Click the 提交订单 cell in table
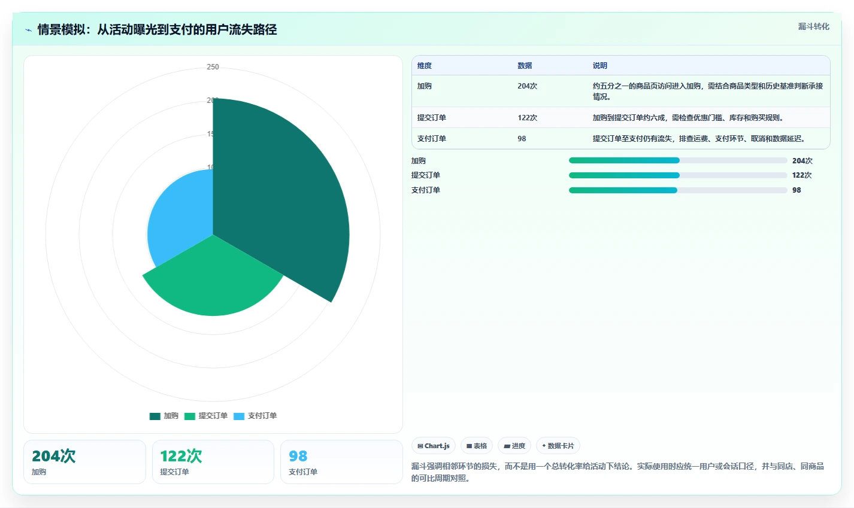This screenshot has height=508, width=854. click(x=432, y=118)
